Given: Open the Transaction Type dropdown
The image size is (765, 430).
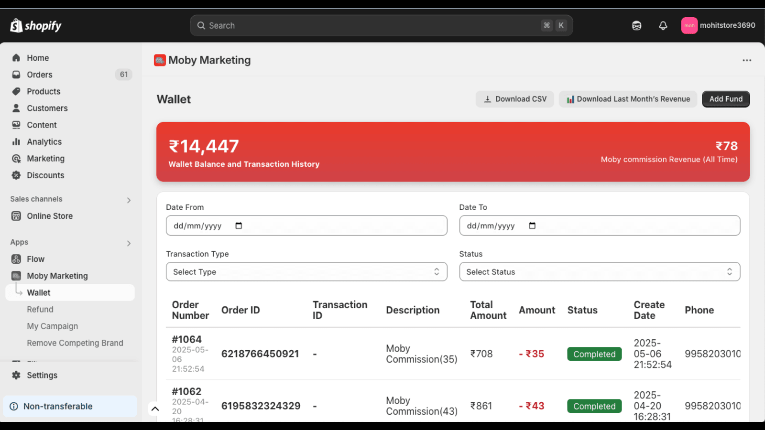Looking at the screenshot, I should 306,272.
